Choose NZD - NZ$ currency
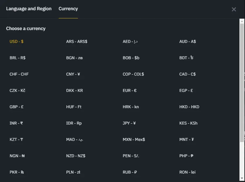 [76, 156]
